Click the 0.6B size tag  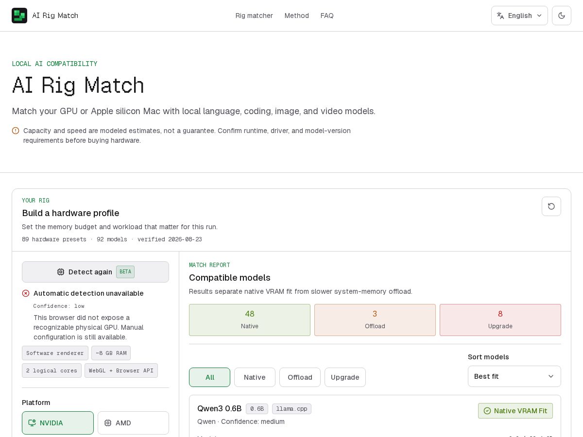point(257,409)
